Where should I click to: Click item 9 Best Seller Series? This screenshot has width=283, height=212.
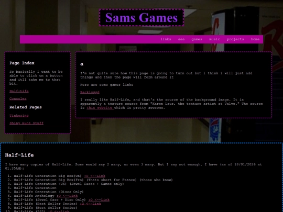pos(46,208)
